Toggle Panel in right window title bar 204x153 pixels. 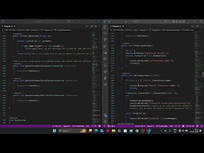coord(180,21)
